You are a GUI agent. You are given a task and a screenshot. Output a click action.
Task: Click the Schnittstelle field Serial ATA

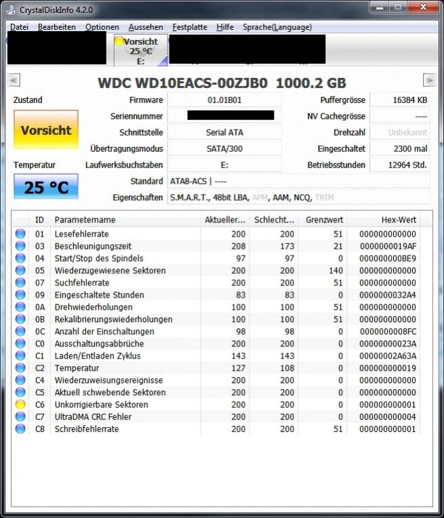[224, 132]
